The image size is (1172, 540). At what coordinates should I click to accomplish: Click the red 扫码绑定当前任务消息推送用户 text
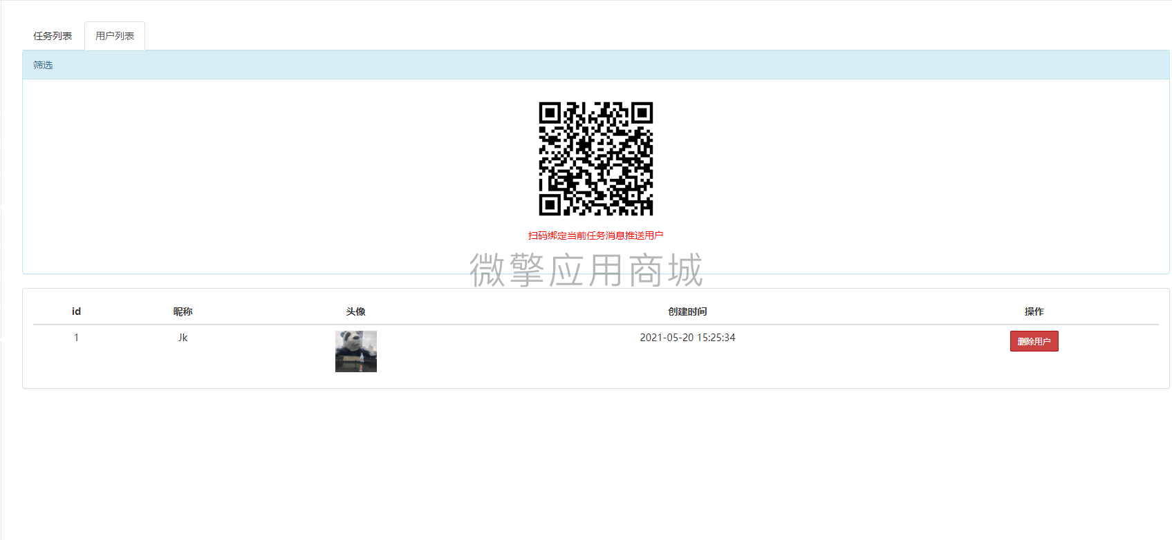[x=596, y=235]
